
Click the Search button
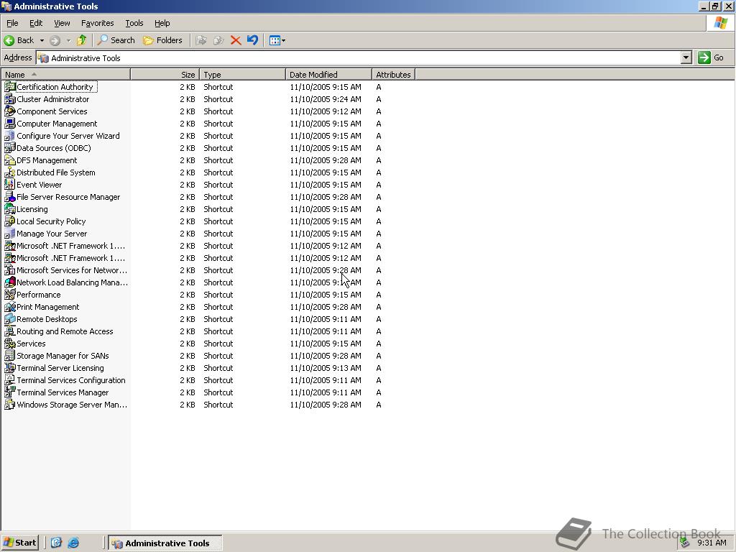point(116,40)
